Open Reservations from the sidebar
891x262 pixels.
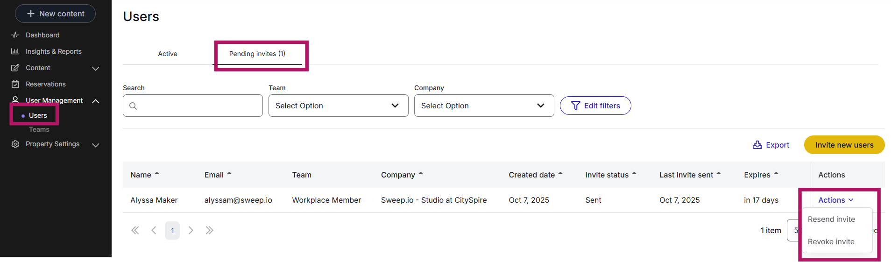click(45, 84)
